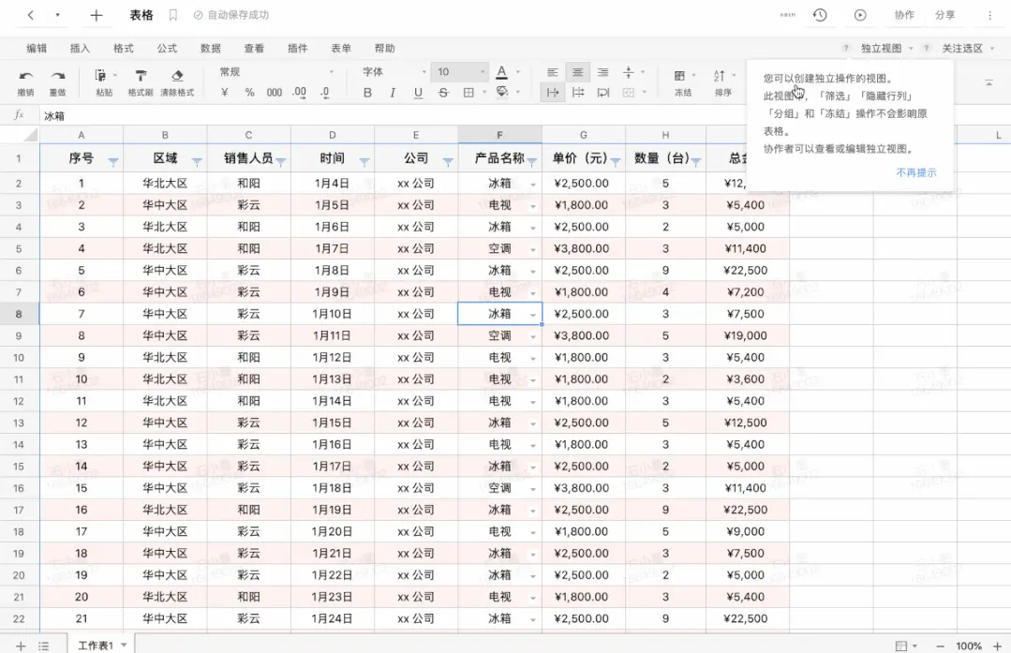Click the percentage format icon

249,91
